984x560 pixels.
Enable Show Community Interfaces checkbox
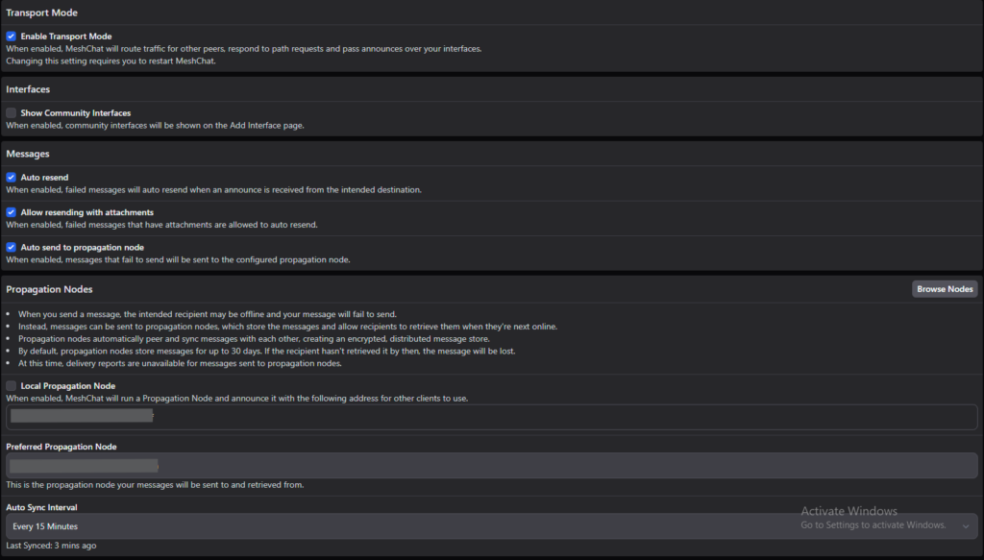coord(12,113)
